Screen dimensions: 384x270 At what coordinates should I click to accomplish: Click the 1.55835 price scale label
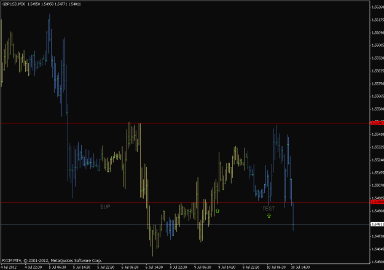pos(378,71)
